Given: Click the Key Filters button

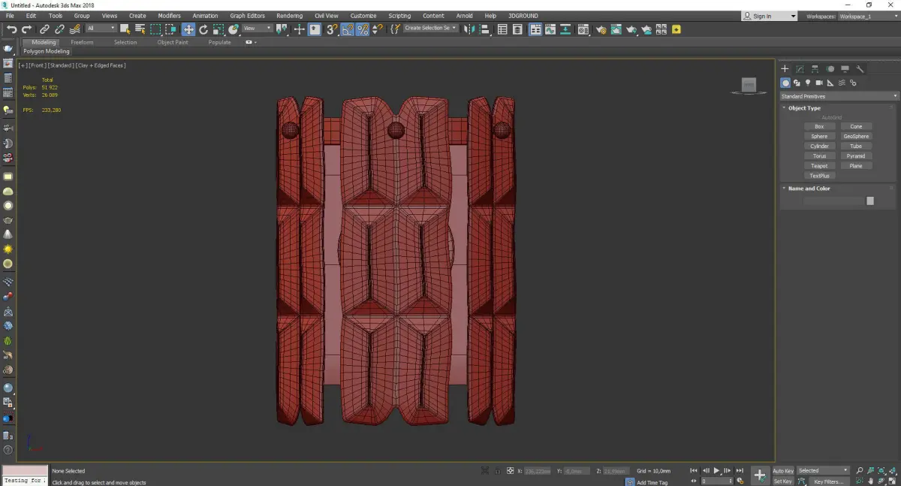Looking at the screenshot, I should [828, 481].
